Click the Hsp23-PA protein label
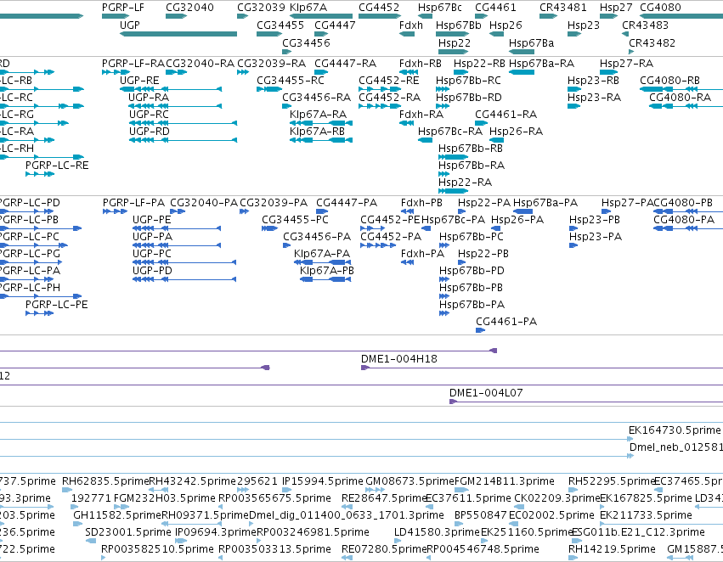This screenshot has width=723, height=562. [596, 237]
